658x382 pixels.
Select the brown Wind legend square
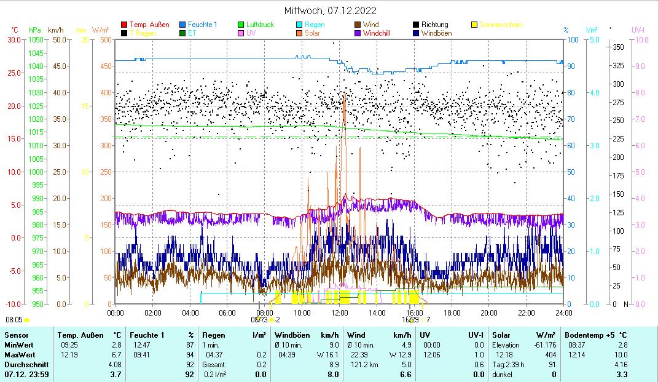[x=358, y=25]
